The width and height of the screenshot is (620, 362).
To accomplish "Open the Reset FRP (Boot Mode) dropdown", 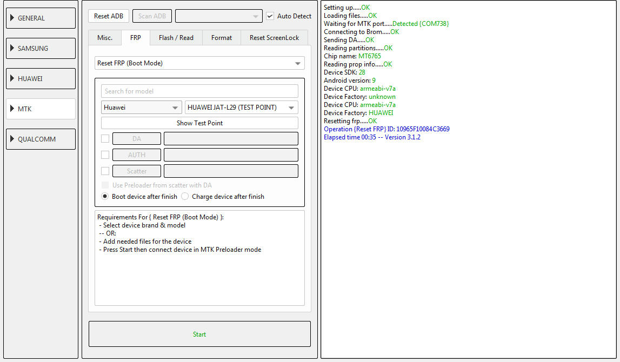I will 199,63.
